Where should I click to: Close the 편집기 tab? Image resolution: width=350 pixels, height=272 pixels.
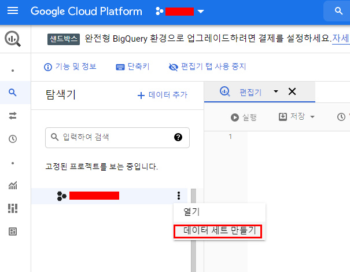pos(292,91)
